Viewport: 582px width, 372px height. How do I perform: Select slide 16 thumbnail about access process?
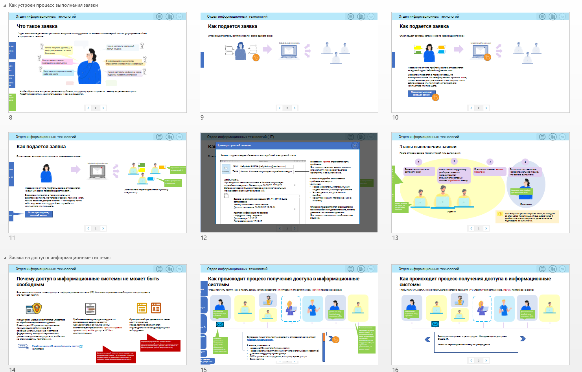point(481,315)
